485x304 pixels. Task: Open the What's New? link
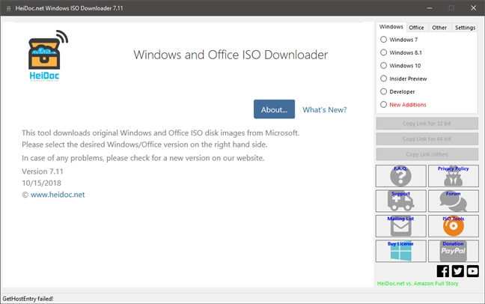(325, 109)
